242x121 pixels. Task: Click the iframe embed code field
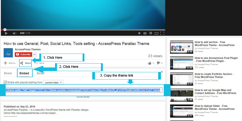pyautogui.click(x=84, y=90)
